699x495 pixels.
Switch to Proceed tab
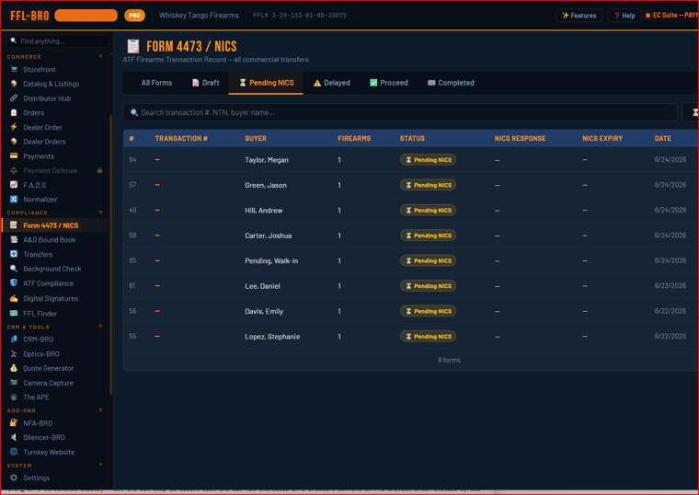tap(389, 83)
